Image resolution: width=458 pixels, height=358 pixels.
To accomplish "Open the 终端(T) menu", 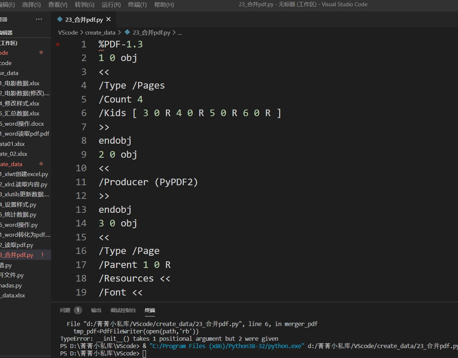I will pyautogui.click(x=138, y=4).
